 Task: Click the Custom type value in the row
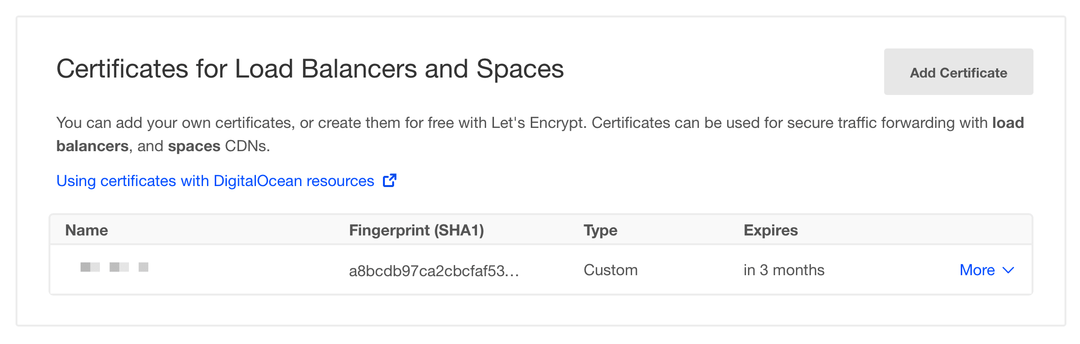[x=610, y=270]
